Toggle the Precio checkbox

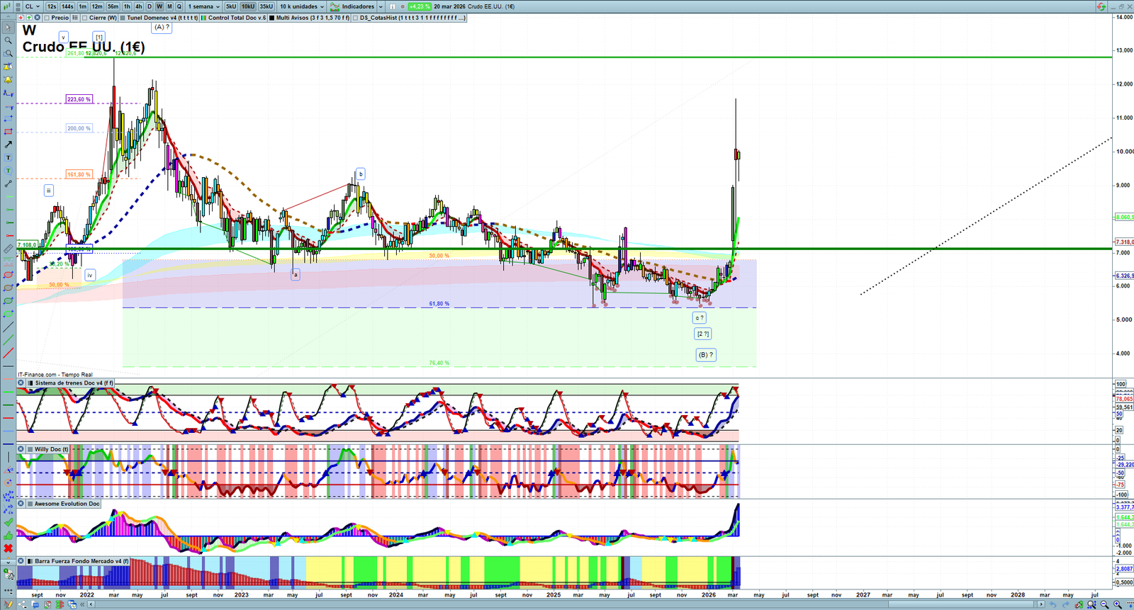tap(47, 18)
